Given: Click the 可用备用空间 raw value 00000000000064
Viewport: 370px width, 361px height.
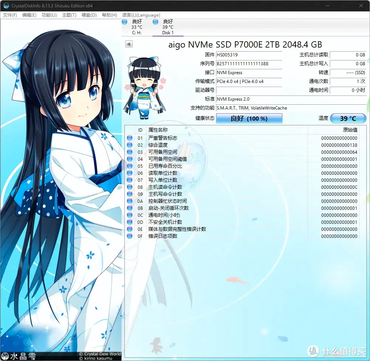Looking at the screenshot, I should 339,152.
